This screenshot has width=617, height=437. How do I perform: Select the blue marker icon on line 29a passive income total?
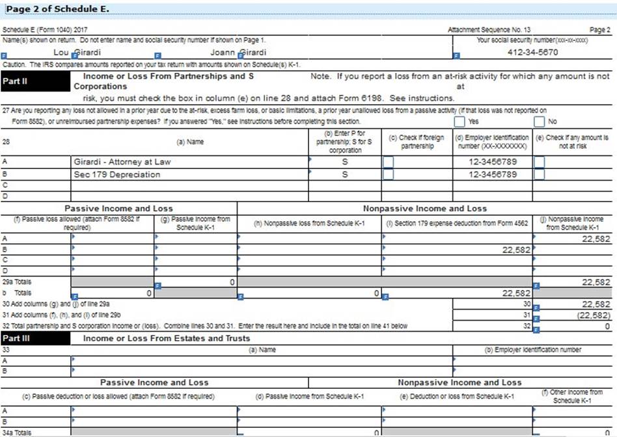[x=158, y=286]
